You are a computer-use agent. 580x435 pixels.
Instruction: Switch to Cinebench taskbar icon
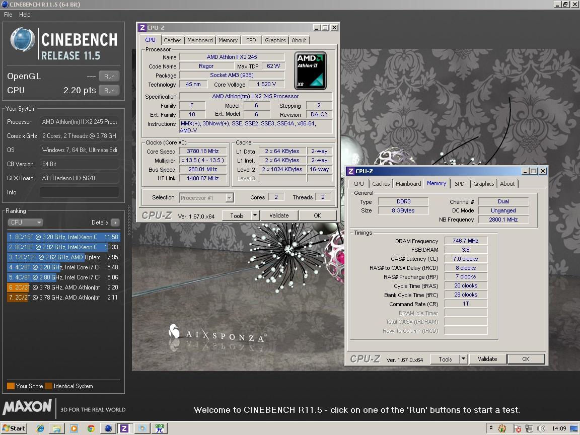pos(108,428)
